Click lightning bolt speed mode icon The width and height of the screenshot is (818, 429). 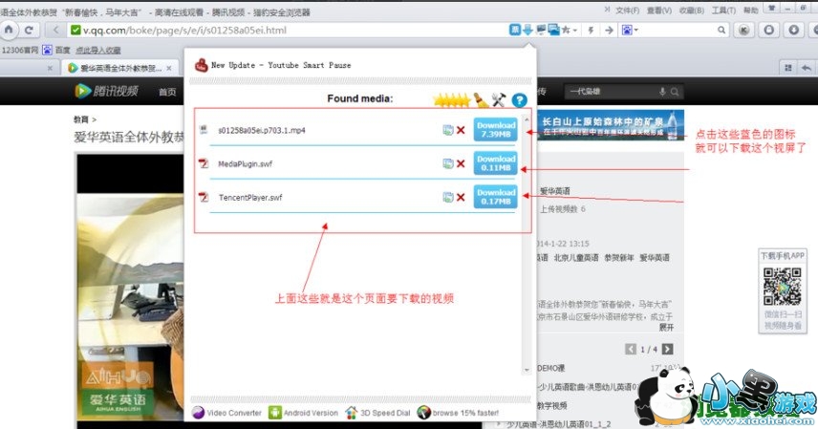592,31
